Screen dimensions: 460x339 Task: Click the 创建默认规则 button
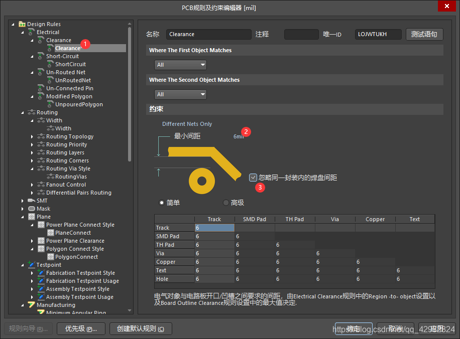pos(140,329)
